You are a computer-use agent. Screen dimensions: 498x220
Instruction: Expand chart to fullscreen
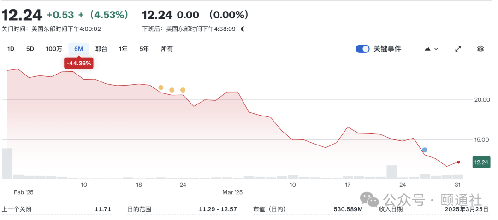coord(458,49)
